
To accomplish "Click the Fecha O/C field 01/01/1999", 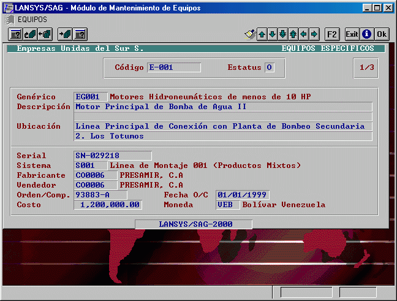I will pos(242,195).
